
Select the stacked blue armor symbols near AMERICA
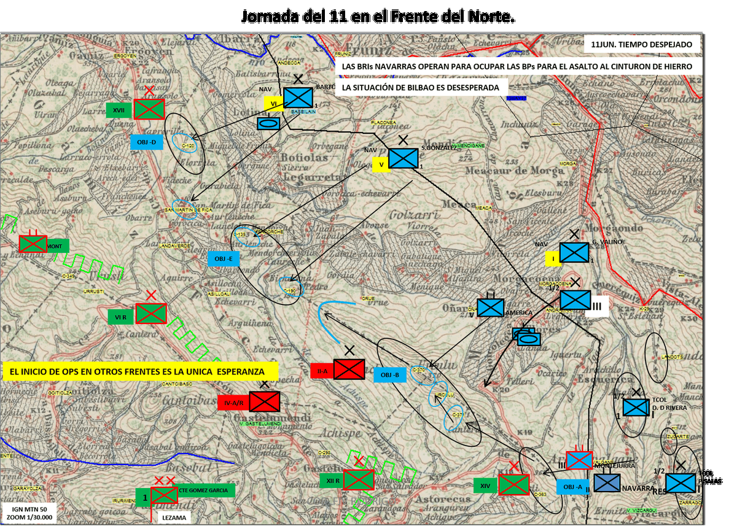pos(527,337)
